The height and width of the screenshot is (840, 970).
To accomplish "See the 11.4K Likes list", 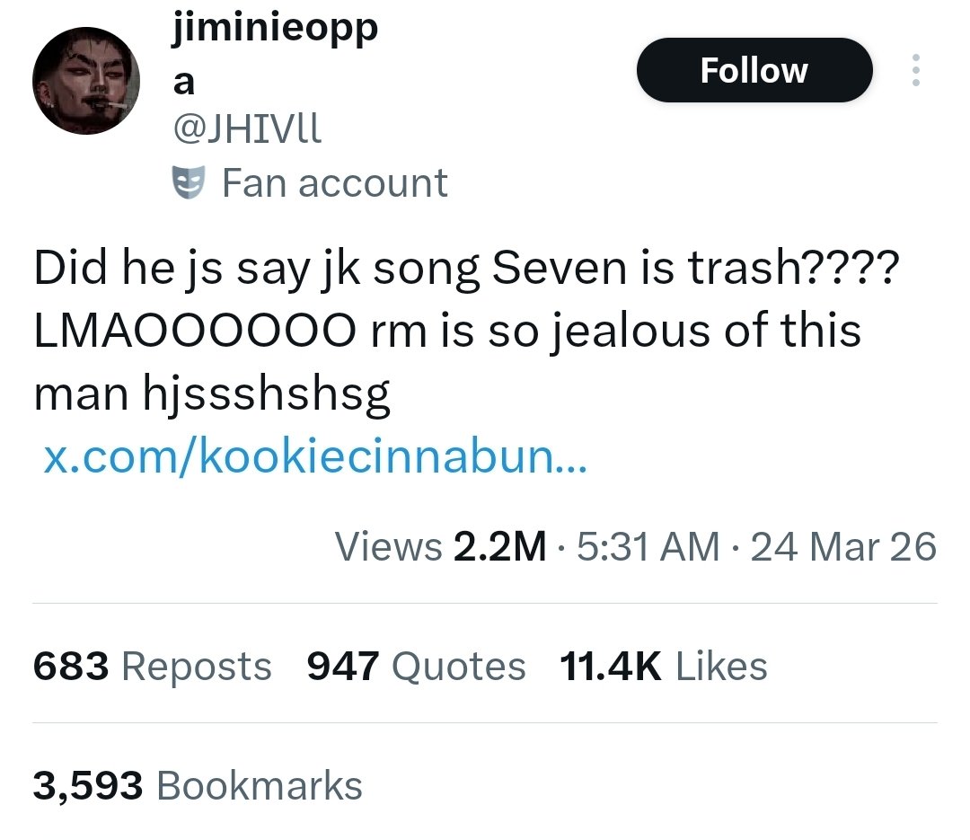I will click(663, 667).
